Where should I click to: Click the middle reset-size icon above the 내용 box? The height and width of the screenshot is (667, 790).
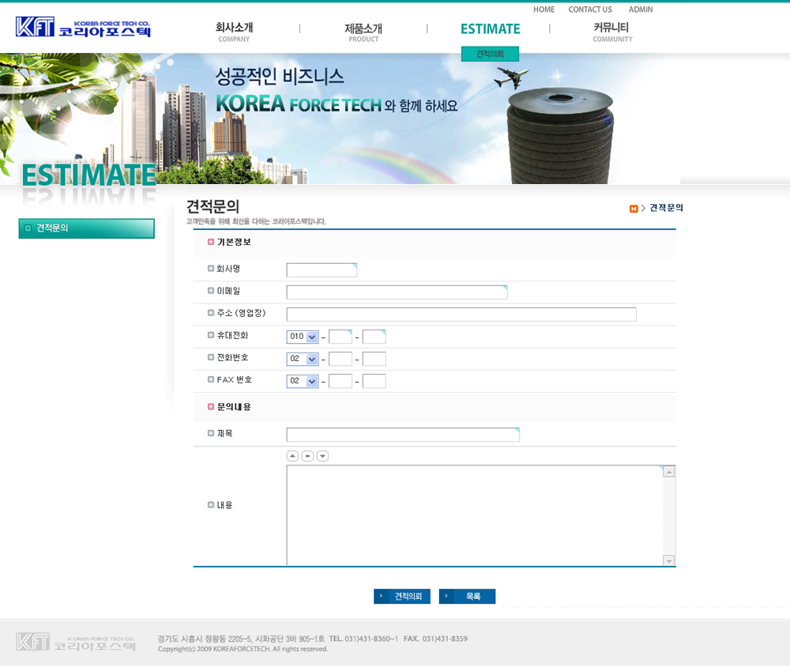[x=307, y=456]
